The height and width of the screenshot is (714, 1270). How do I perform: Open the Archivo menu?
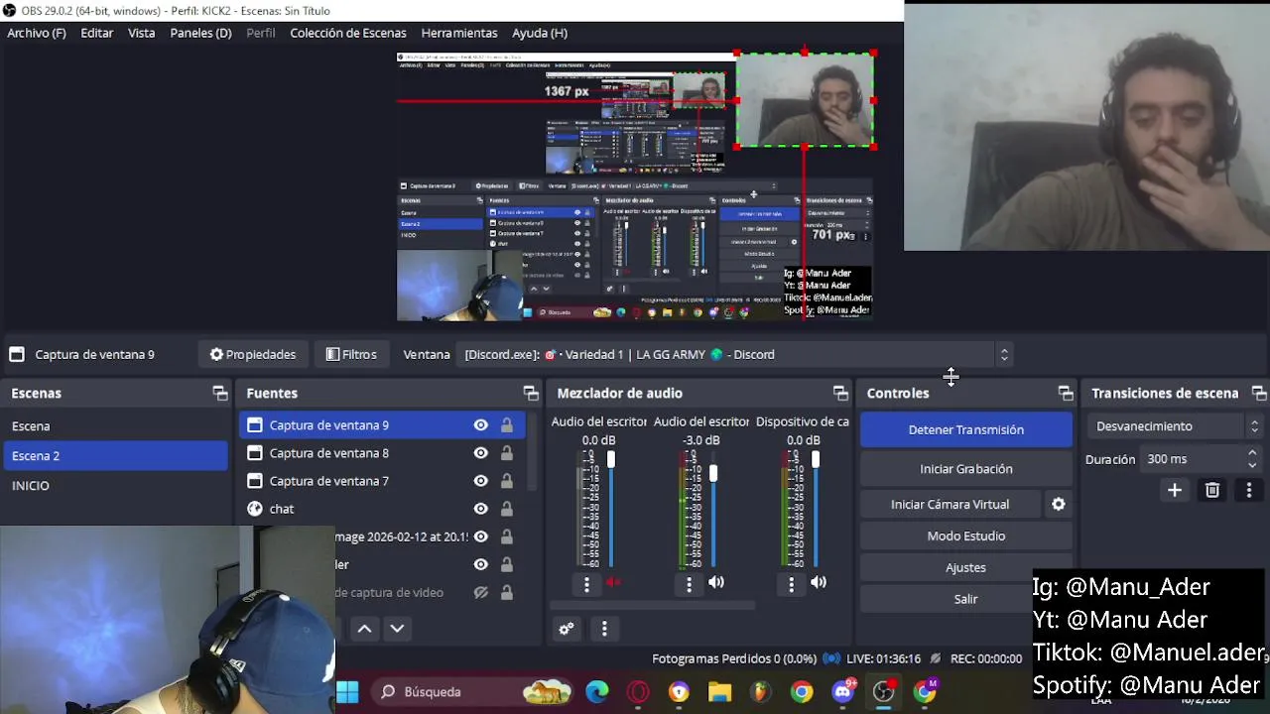(37, 33)
